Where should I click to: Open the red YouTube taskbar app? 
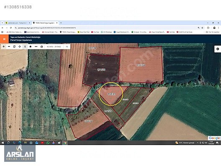pos(42,143)
